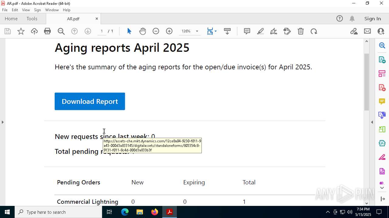Launch Microsoft Edge from taskbar
This screenshot has height=218, width=389.
click(125, 212)
